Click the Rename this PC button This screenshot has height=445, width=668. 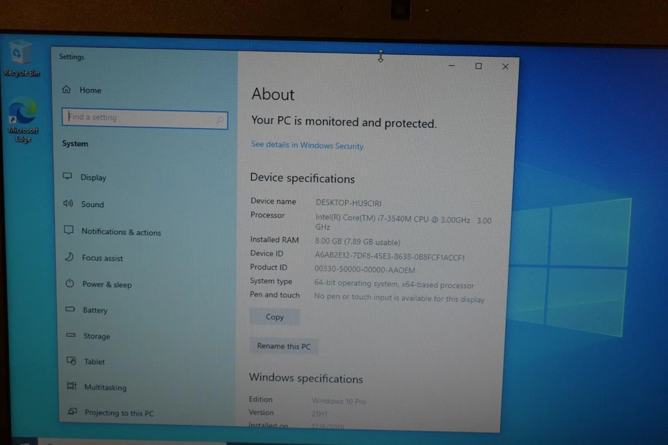pos(283,346)
